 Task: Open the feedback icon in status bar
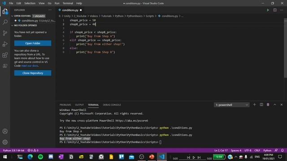pos(276,150)
